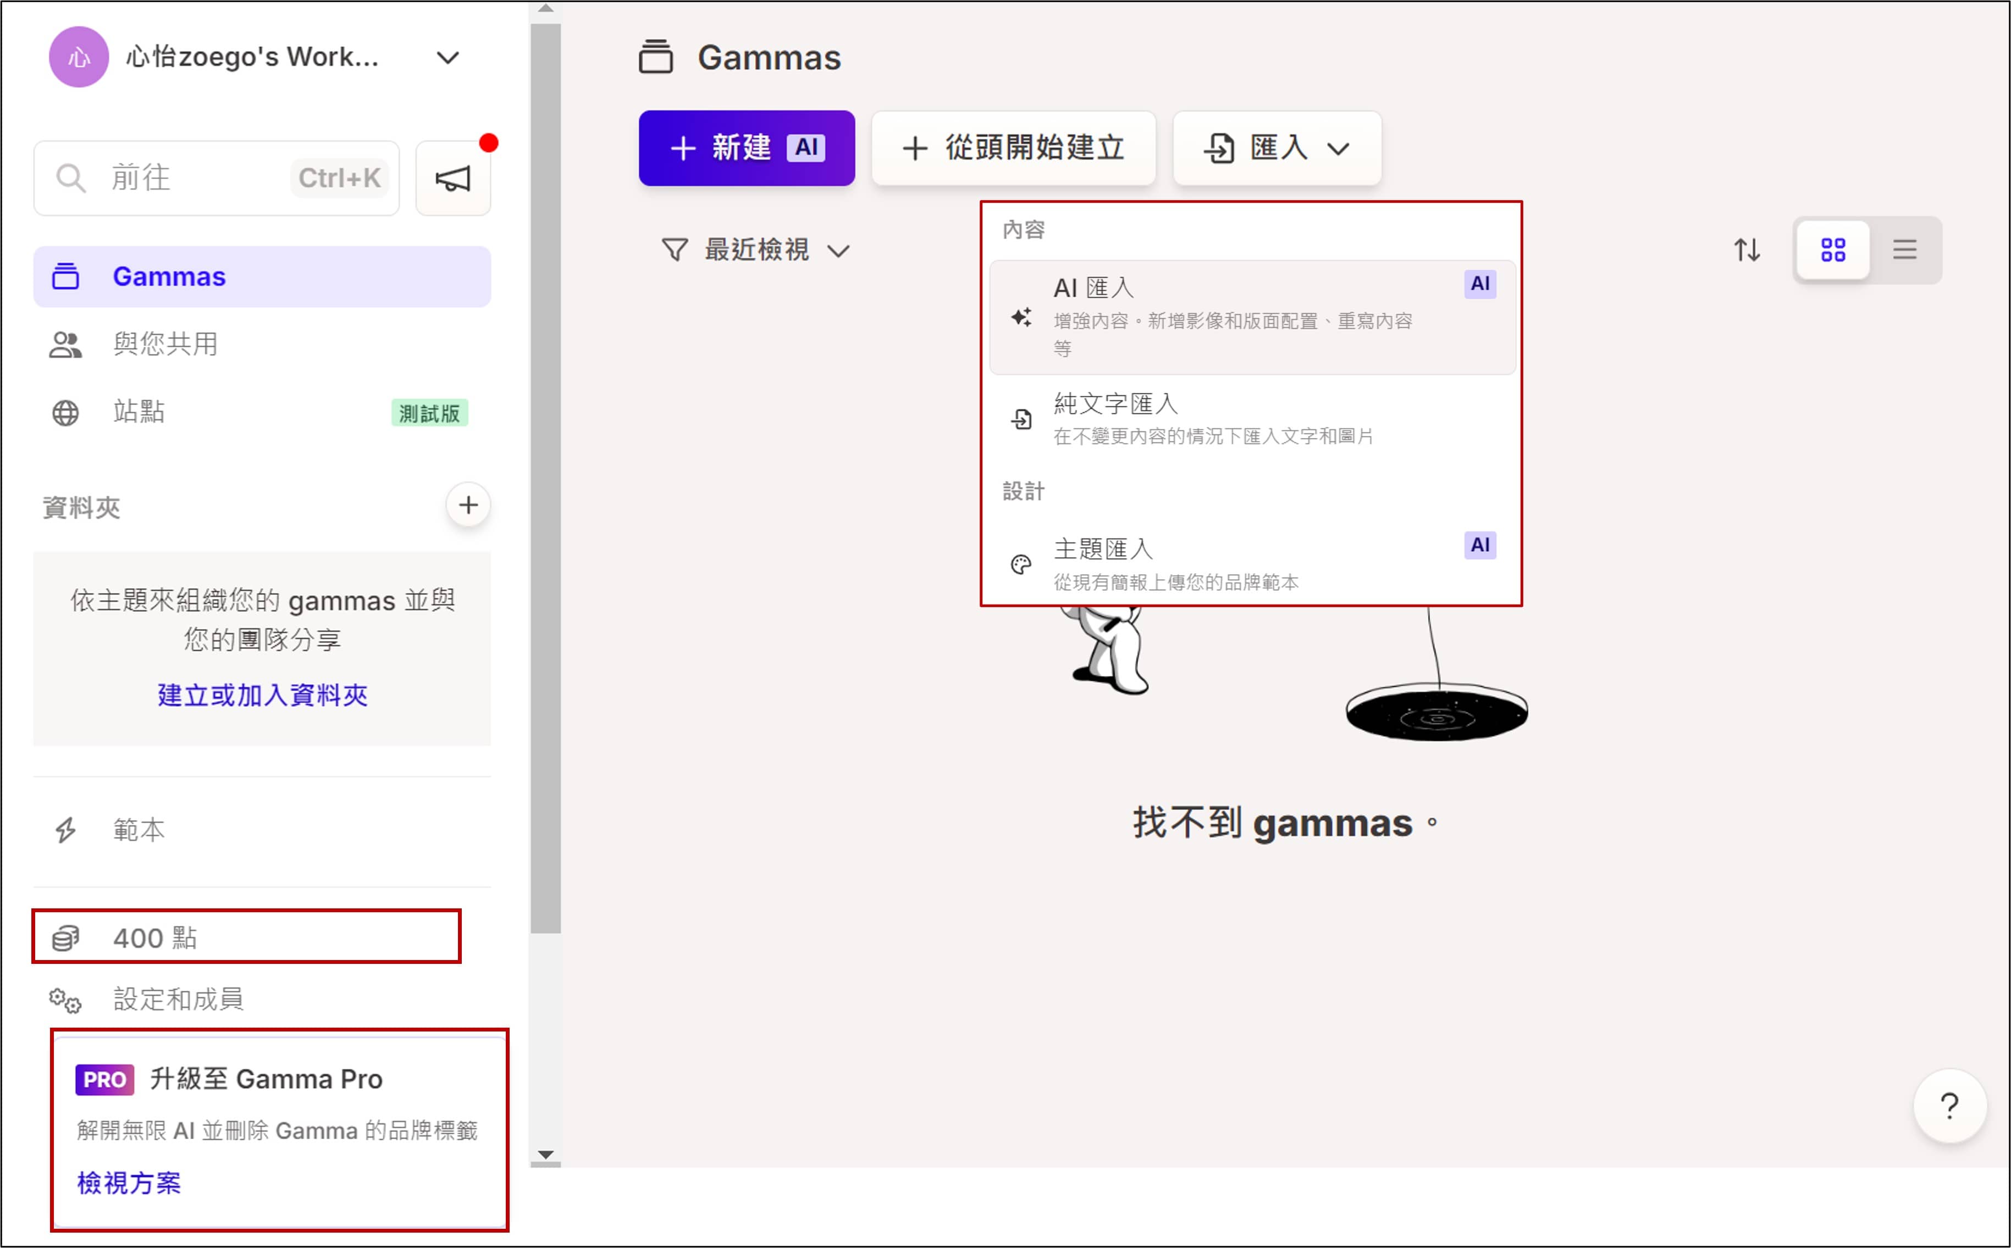This screenshot has height=1248, width=2011.
Task: Click the plus icon beside 資料夾
Action: (468, 505)
